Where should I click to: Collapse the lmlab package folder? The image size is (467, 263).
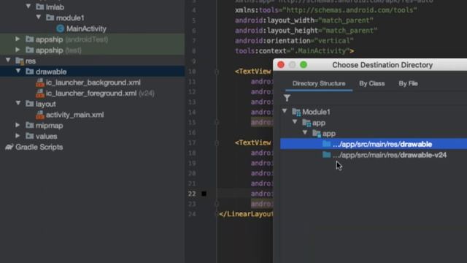tap(28, 7)
